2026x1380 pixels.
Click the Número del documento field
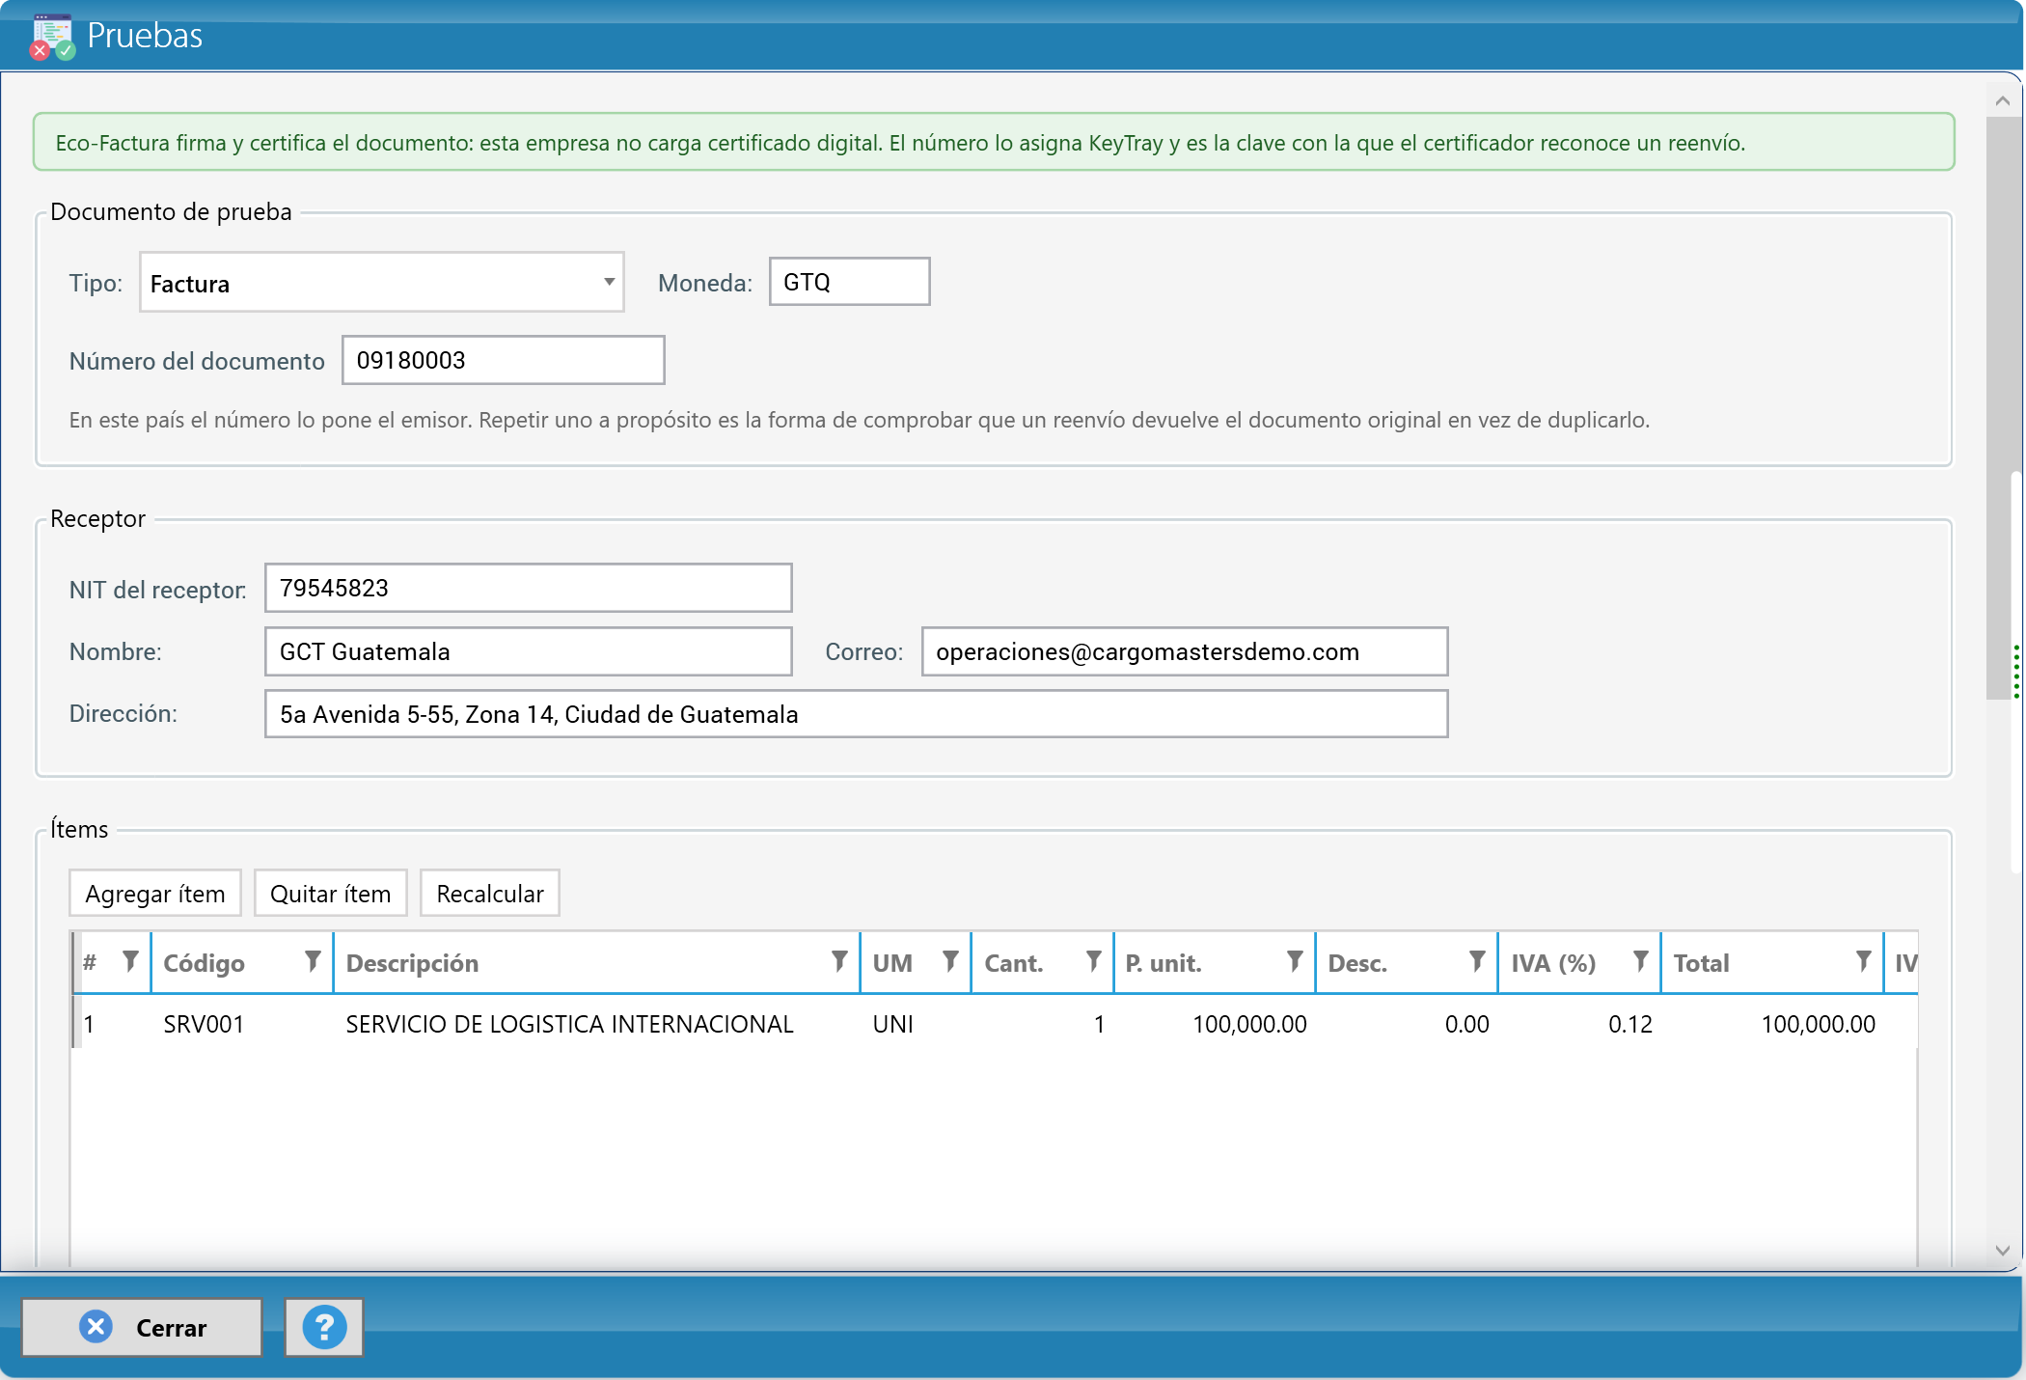coord(504,360)
